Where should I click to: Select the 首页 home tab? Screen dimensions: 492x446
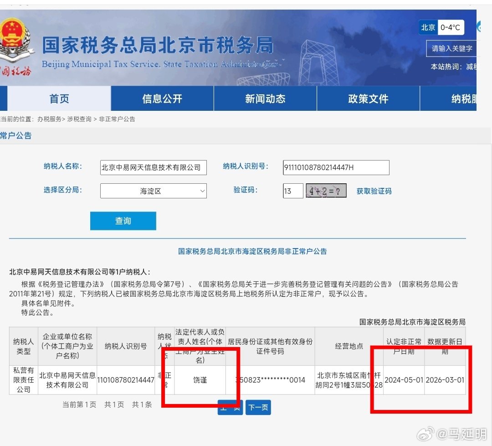tap(59, 99)
